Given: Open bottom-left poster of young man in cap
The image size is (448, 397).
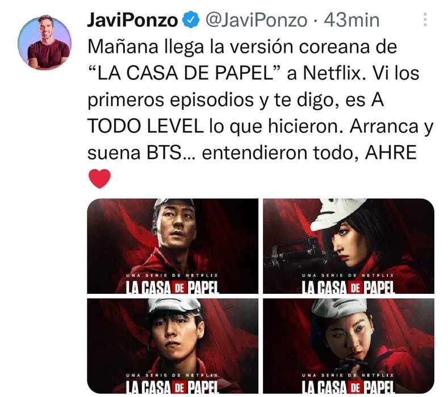Looking at the screenshot, I should 173,346.
